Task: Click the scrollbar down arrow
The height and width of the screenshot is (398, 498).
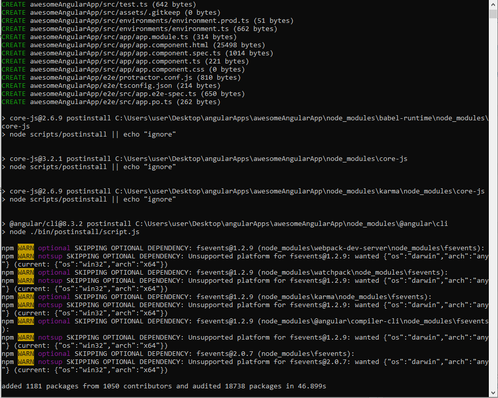Action: [x=493, y=393]
